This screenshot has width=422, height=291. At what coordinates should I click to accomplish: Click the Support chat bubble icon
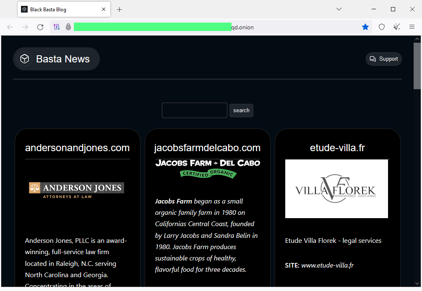click(x=373, y=59)
